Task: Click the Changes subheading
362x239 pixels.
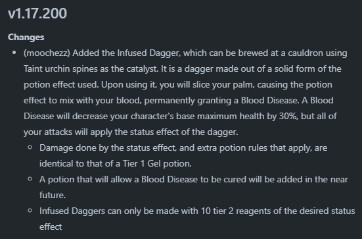Action: tap(26, 38)
